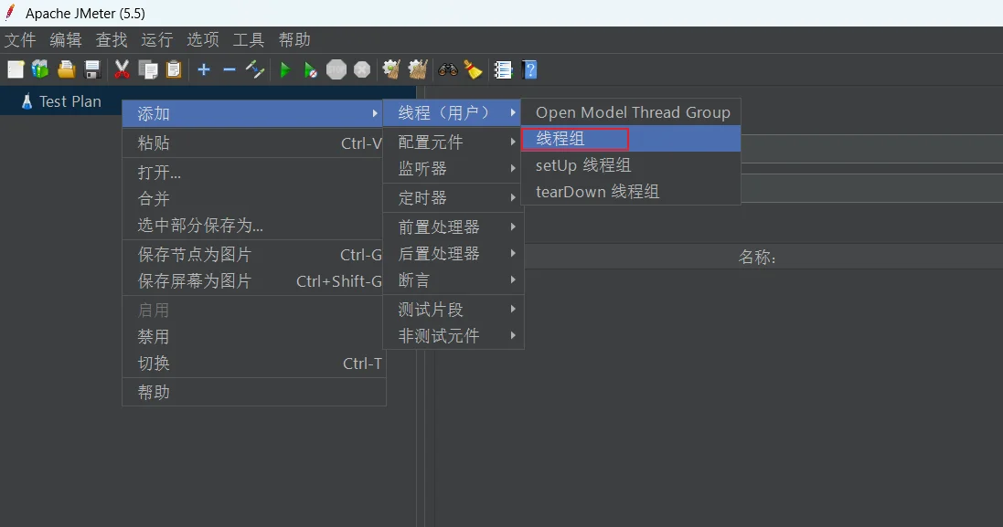This screenshot has height=527, width=1003.
Task: Select 禁用 in the context menu
Action: pyautogui.click(x=254, y=337)
